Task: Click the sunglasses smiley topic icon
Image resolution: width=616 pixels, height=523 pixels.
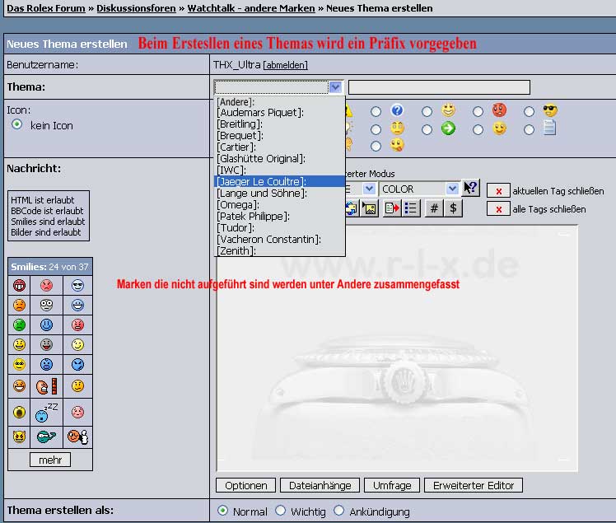Action: pos(550,110)
